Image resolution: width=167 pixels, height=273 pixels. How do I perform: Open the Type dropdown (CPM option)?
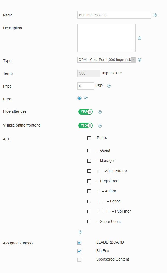[x=106, y=60]
